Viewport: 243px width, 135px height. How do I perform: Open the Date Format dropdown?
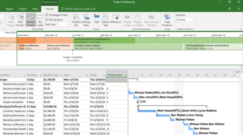tap(20, 20)
